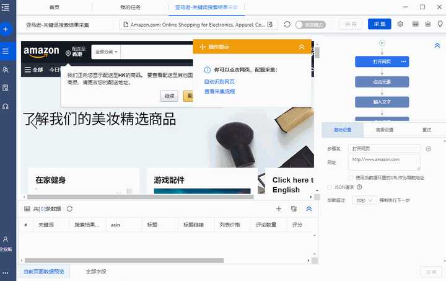The width and height of the screenshot is (446, 281).
Task: Click the workflow start circle icon
Action: click(382, 43)
